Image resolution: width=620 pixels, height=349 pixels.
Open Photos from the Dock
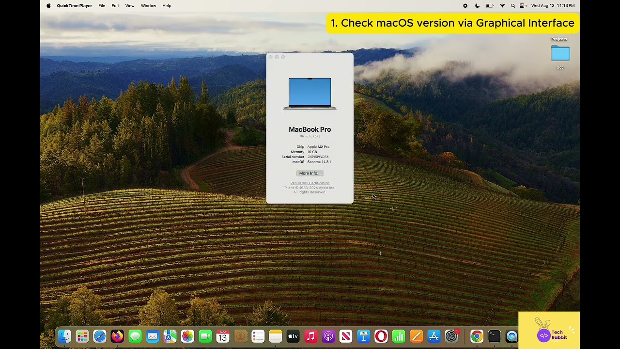tap(187, 336)
